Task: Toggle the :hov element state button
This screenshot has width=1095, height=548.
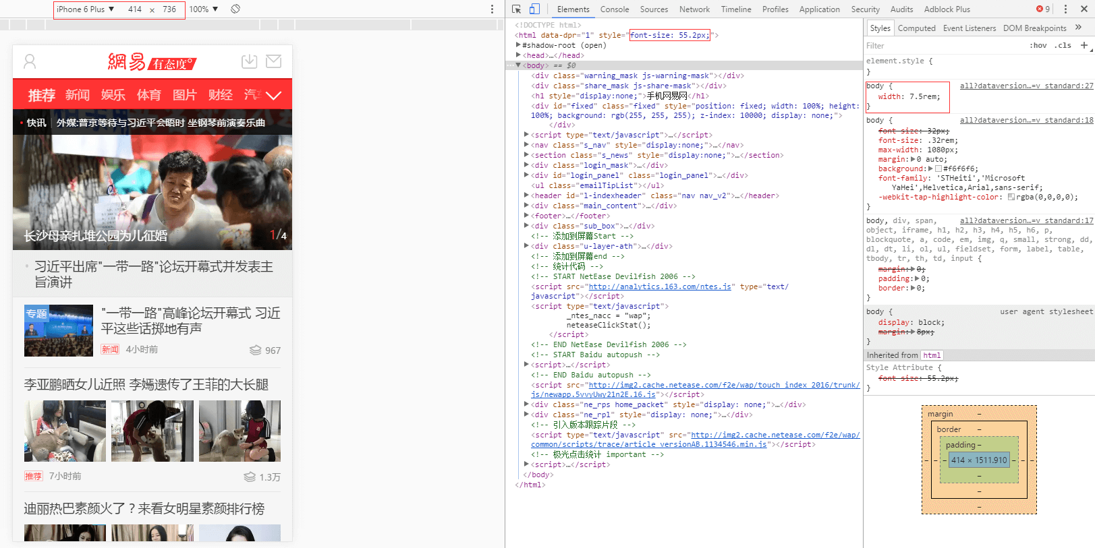Action: (x=1038, y=45)
